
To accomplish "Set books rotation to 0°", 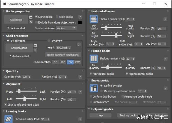I will point(55,62).
